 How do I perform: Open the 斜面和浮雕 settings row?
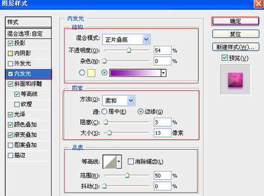[x=29, y=84]
